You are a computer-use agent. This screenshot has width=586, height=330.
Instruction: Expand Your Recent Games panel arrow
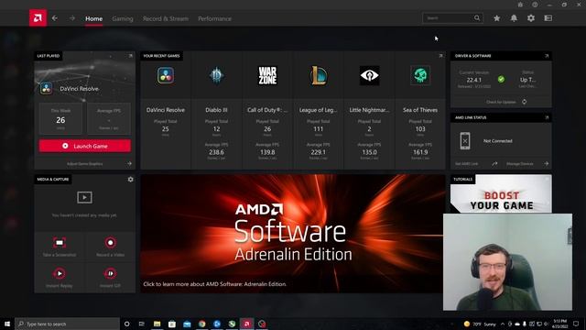tap(440, 56)
